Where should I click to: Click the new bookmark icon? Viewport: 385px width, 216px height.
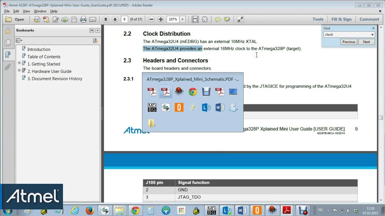(x=95, y=40)
